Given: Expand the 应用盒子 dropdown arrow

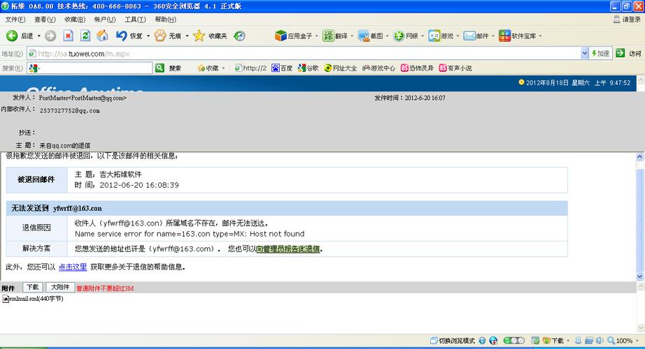Looking at the screenshot, I should point(316,36).
